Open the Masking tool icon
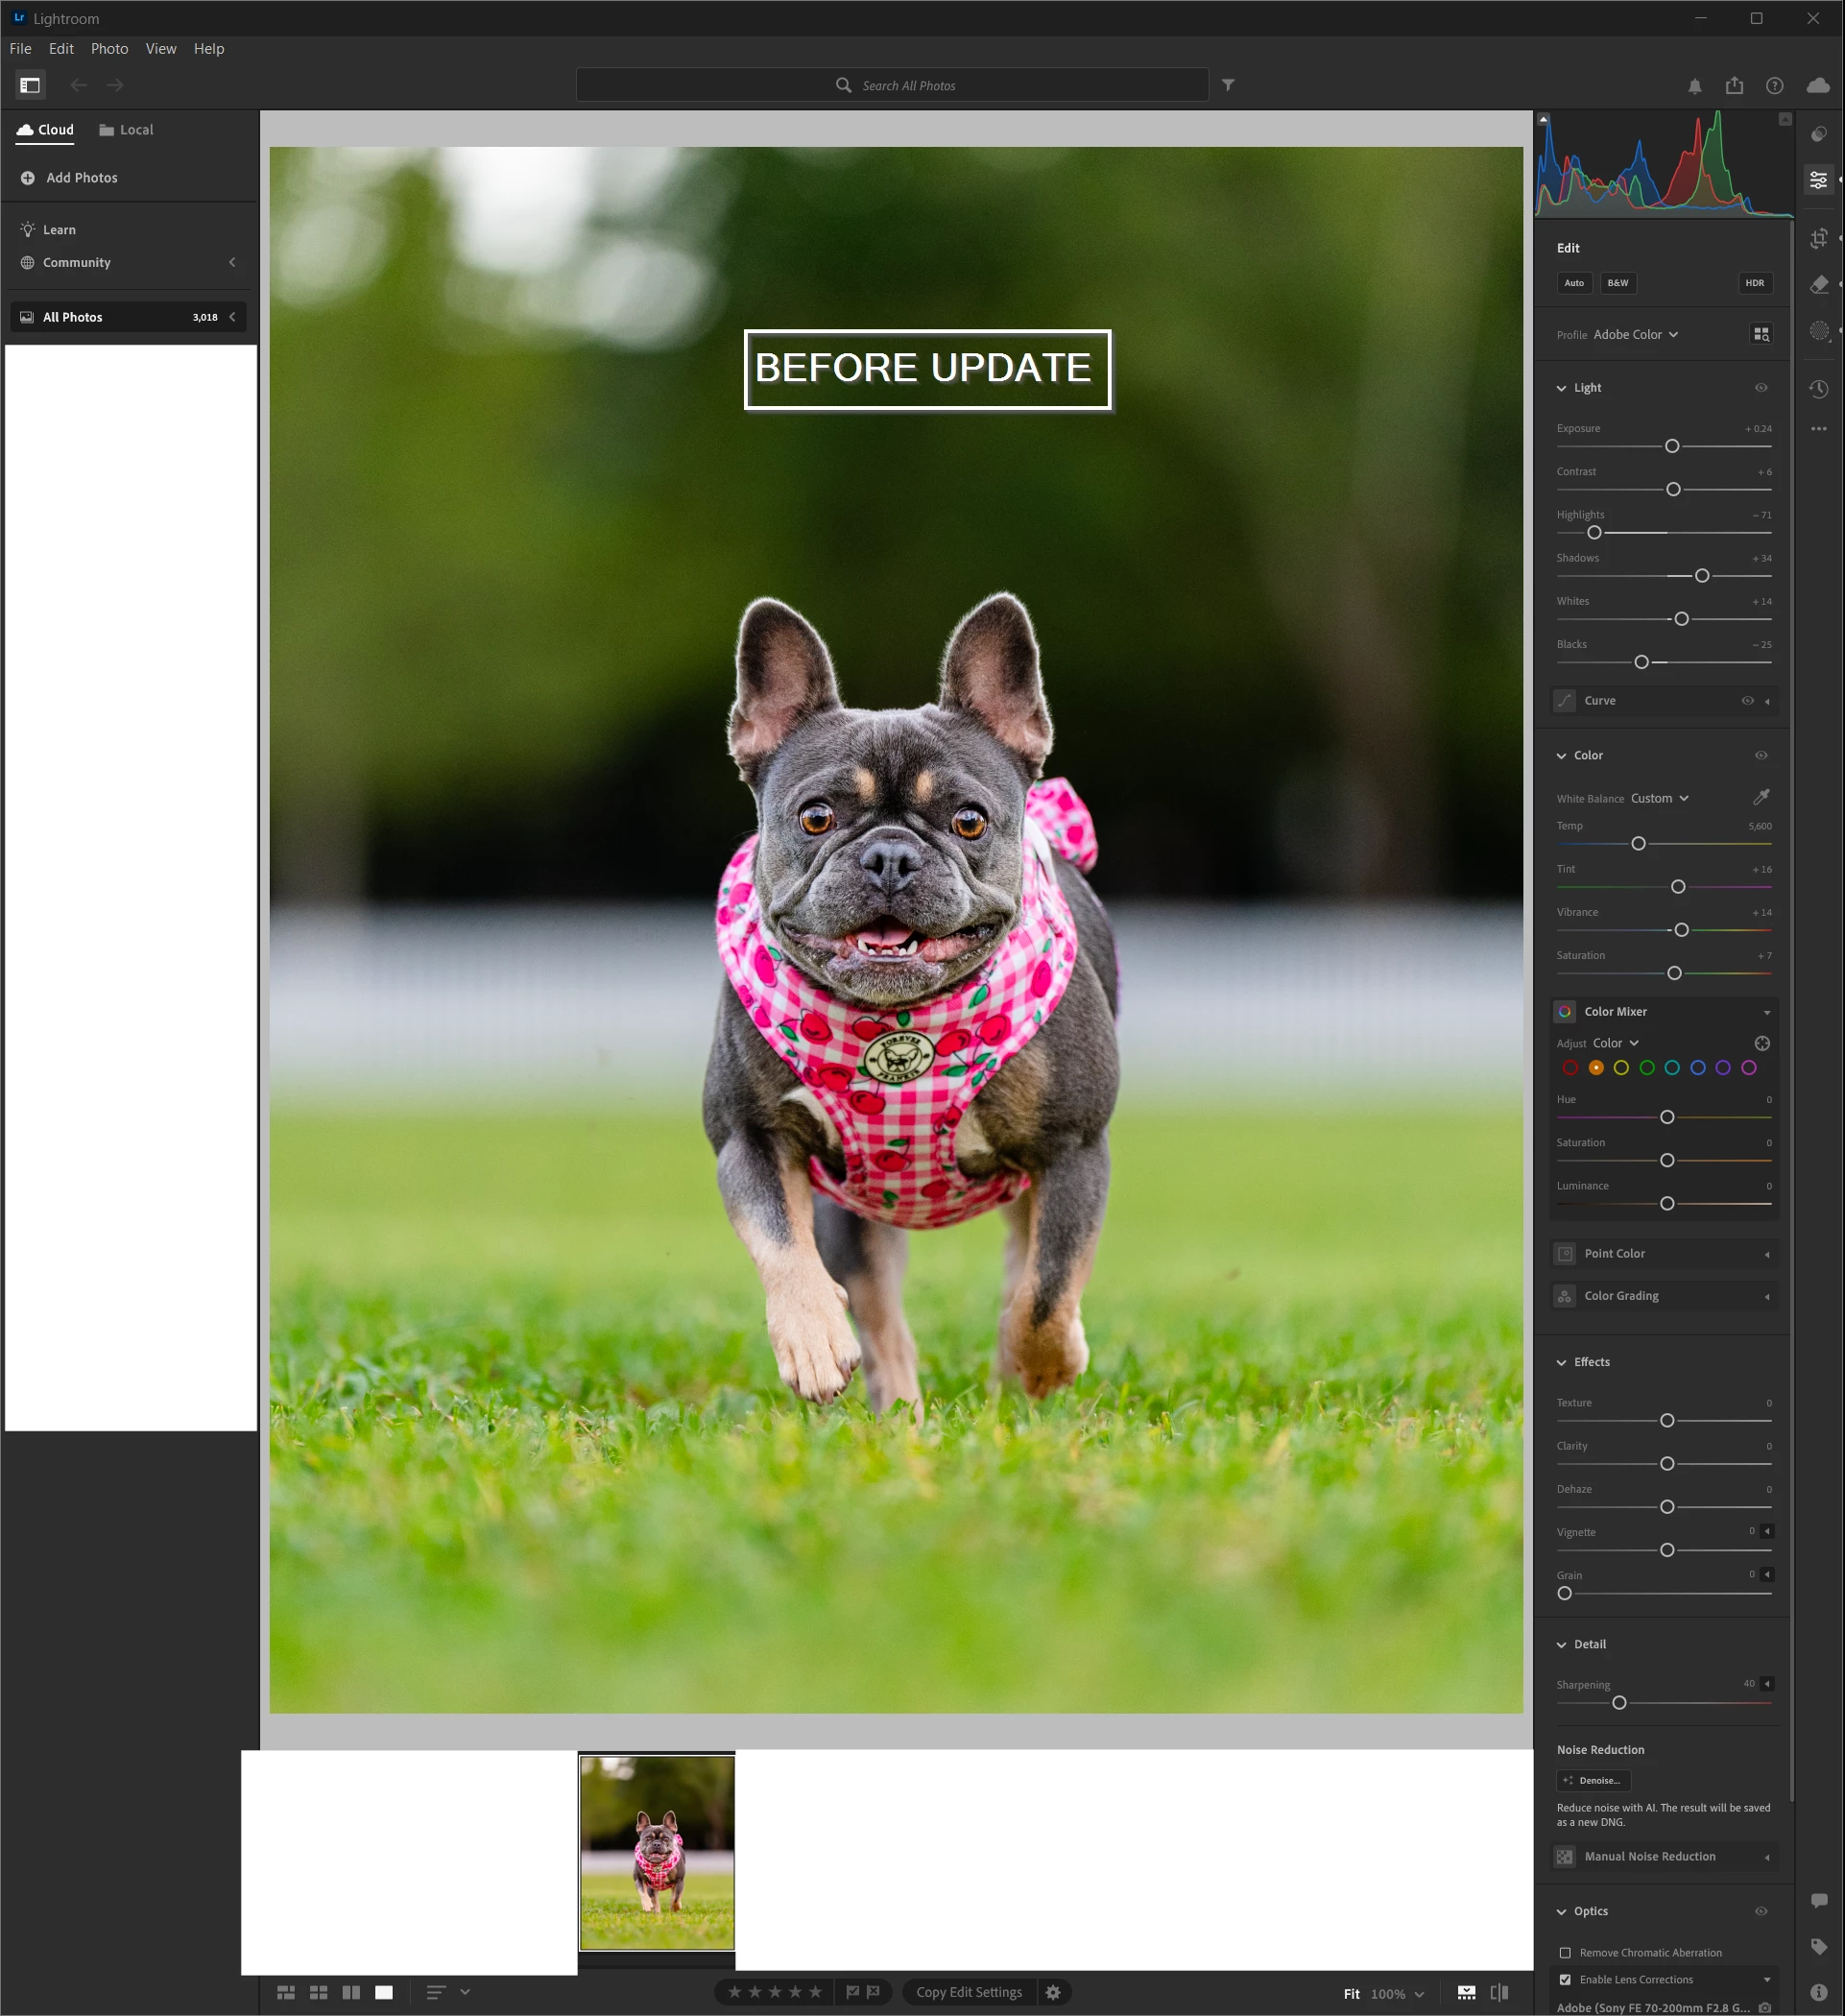 pos(1819,331)
